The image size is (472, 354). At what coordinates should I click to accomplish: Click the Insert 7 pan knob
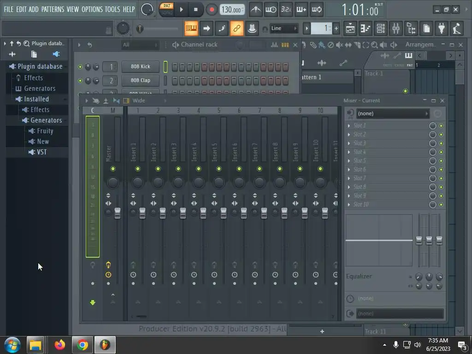point(259,182)
